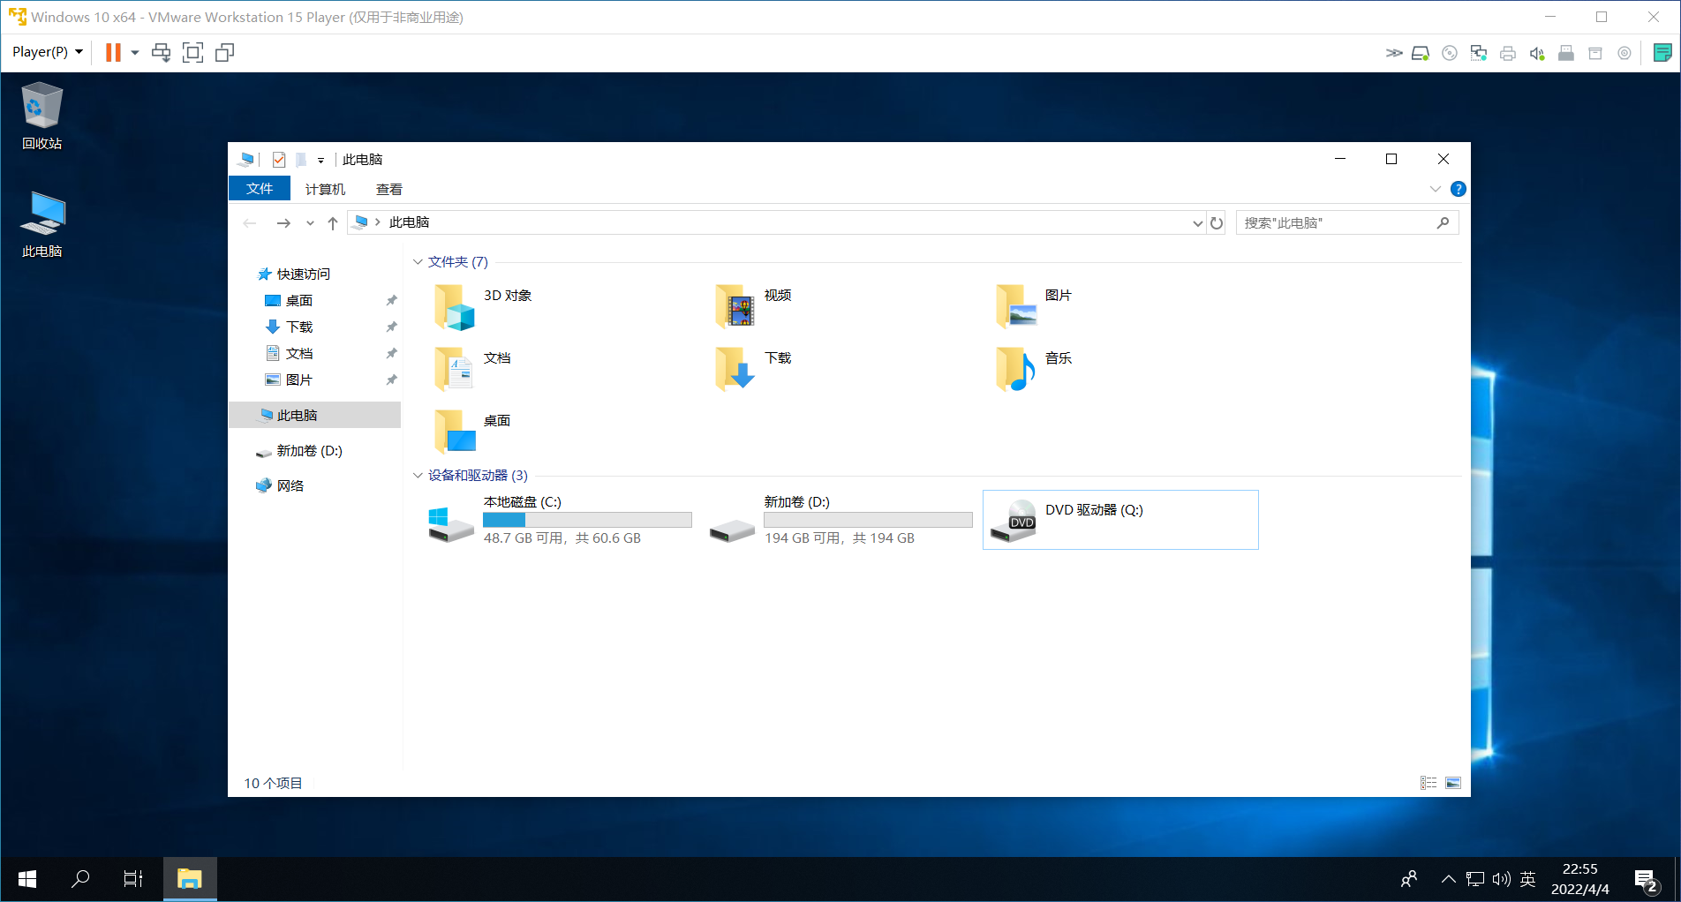Select 快速访问 in navigation pane
This screenshot has height=902, width=1681.
303,274
